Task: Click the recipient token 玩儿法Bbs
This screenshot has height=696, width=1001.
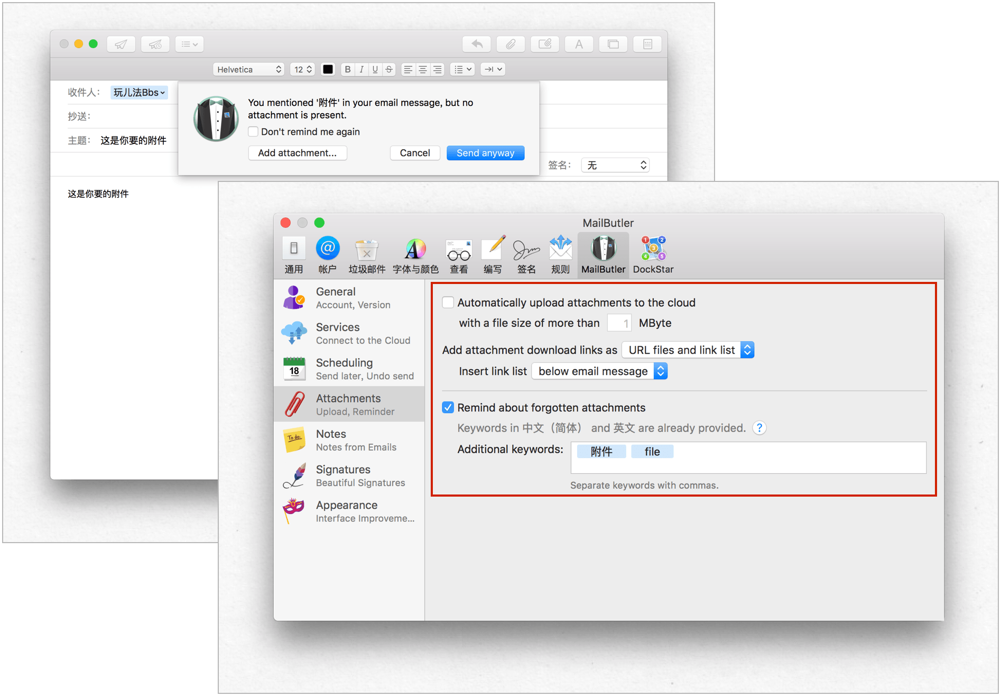Action: [x=139, y=93]
